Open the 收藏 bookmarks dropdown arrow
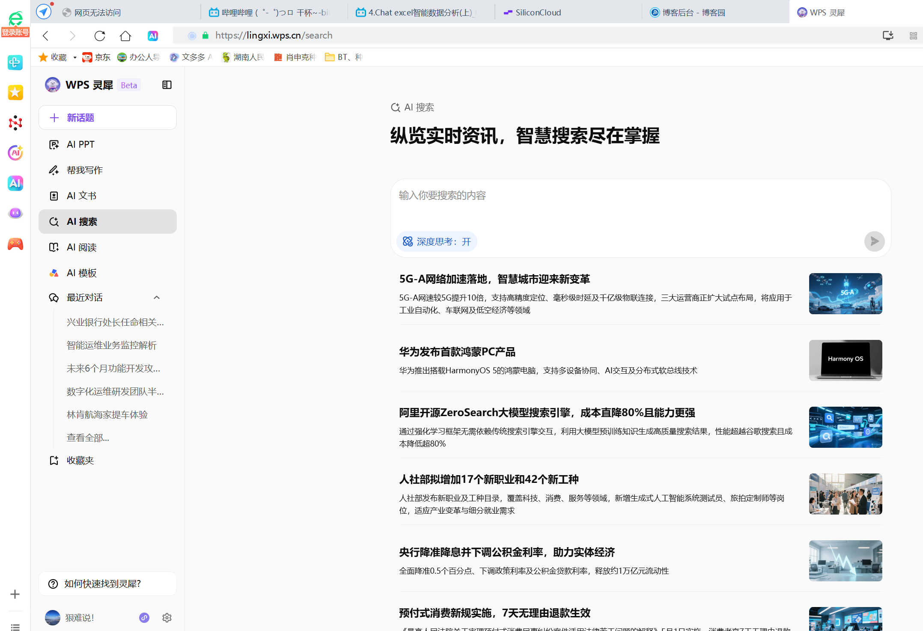The width and height of the screenshot is (923, 631). (75, 57)
